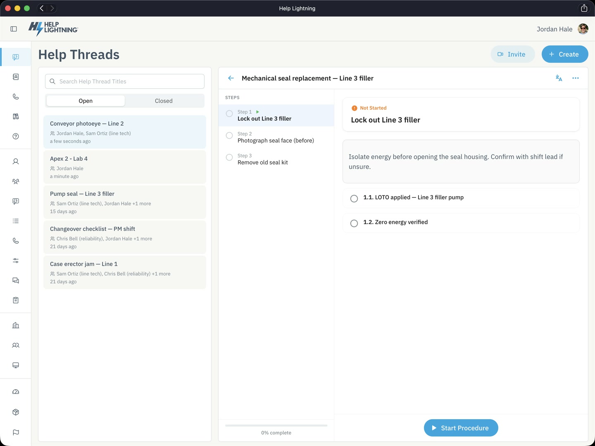Click the Search Help Thread Titles field
This screenshot has width=595, height=446.
pos(125,81)
